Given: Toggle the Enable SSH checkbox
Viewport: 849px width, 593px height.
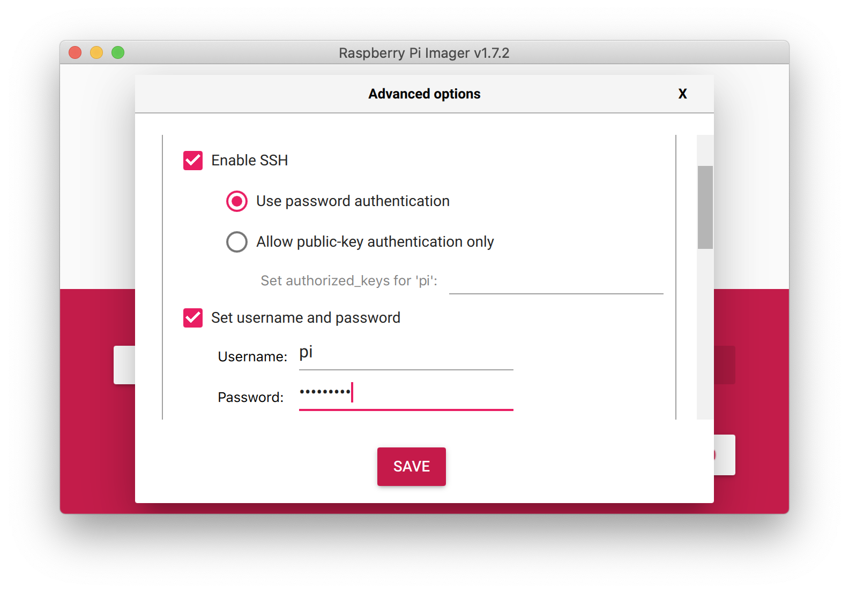Looking at the screenshot, I should click(193, 161).
